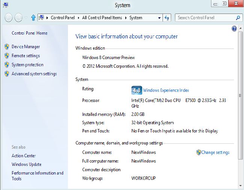244x190 pixels.
Task: Click the shield icon beside Change settings
Action: point(199,152)
